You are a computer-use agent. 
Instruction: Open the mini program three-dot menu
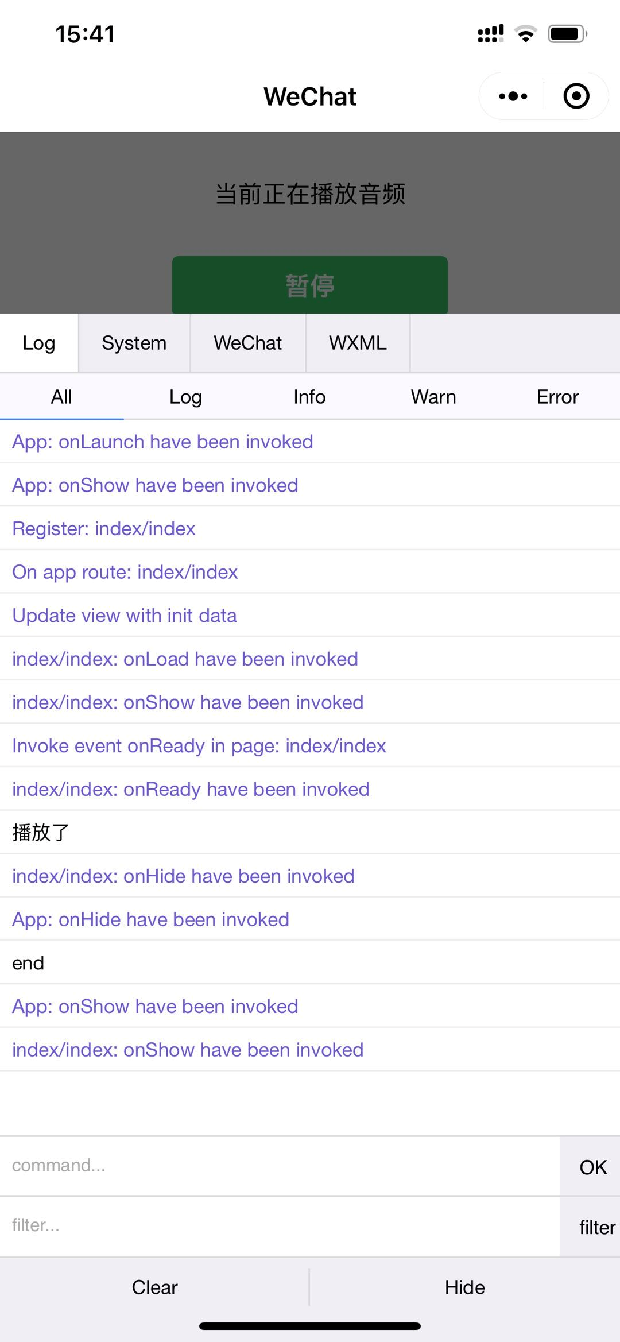[x=513, y=96]
